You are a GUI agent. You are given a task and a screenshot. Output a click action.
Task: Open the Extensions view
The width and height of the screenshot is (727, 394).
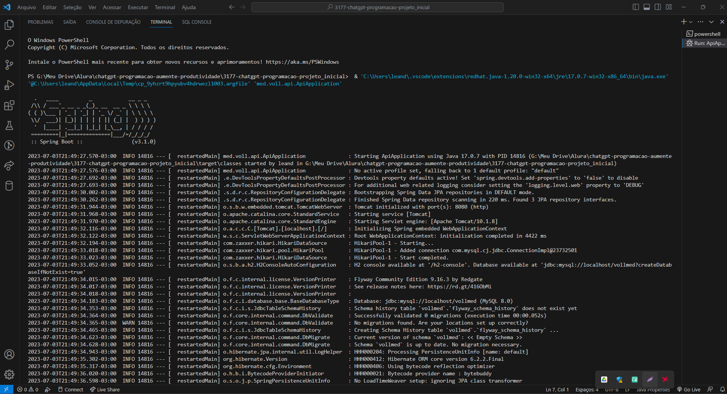[x=9, y=105]
